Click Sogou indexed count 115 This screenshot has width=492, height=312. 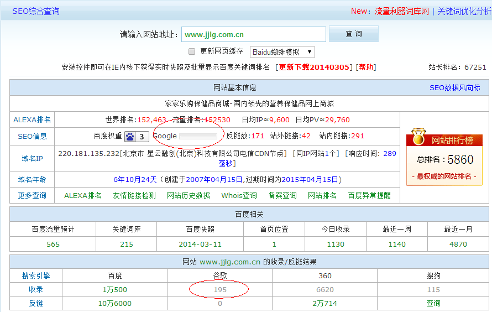[x=433, y=289]
